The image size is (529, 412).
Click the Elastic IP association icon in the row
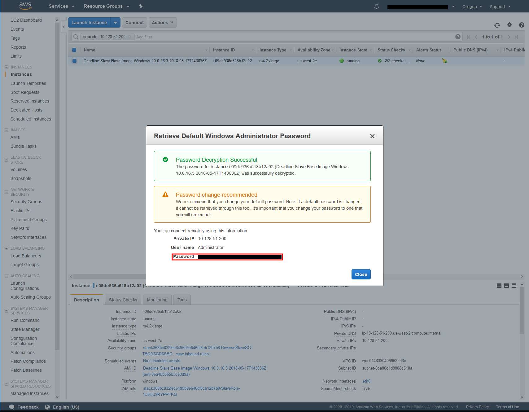pos(444,61)
